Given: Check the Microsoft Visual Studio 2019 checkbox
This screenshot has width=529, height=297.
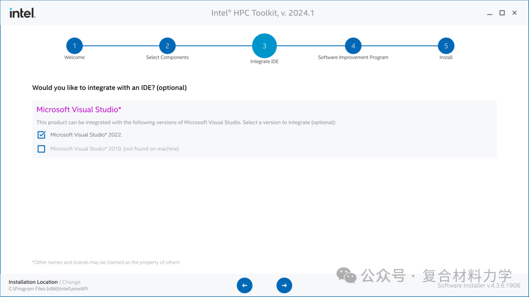Looking at the screenshot, I should click(x=41, y=148).
